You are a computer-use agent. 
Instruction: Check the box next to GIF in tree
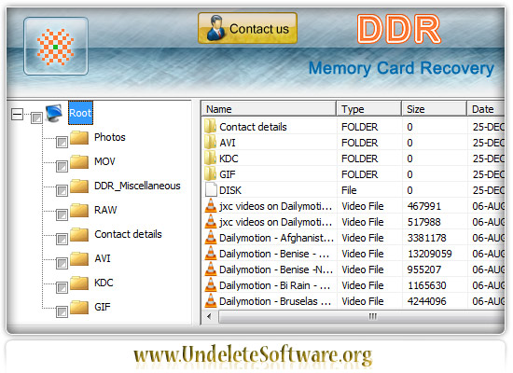point(62,311)
